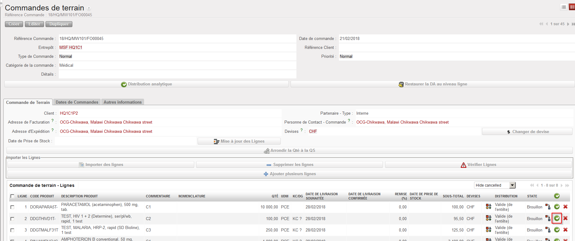Go to the next order record arrow

click(x=568, y=24)
